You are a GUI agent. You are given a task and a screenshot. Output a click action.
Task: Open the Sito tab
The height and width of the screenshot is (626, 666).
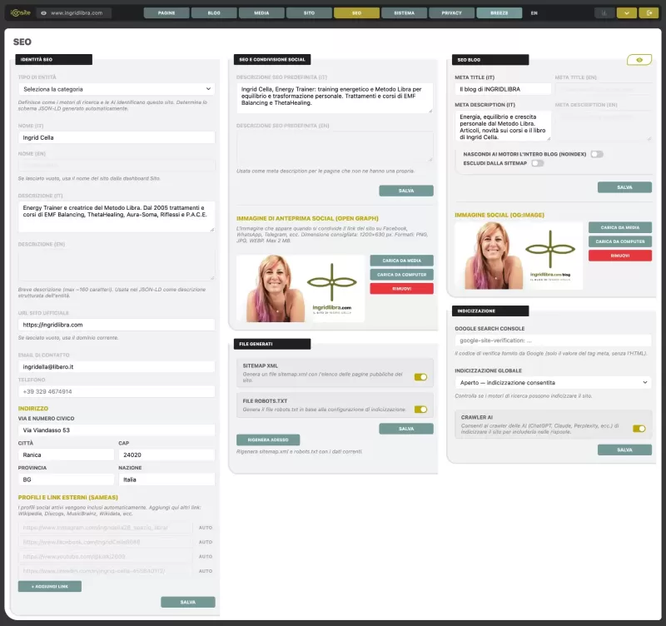coord(309,13)
